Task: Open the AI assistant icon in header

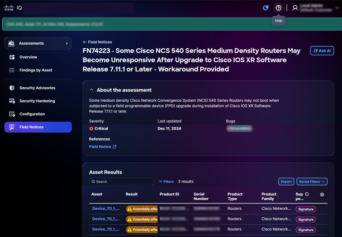Action: 265,8
